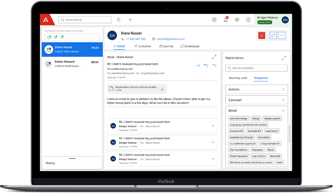Screen dimensions: 333x193
Task: Click the reply all arrow icon
Action: pos(206,65)
